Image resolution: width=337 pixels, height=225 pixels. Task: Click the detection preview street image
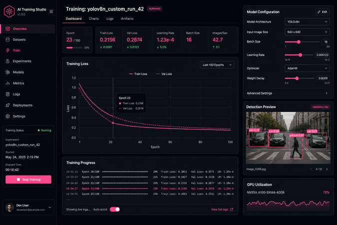point(288,138)
